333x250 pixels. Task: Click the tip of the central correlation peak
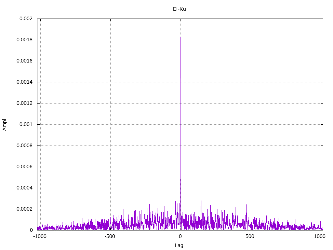tap(180, 37)
